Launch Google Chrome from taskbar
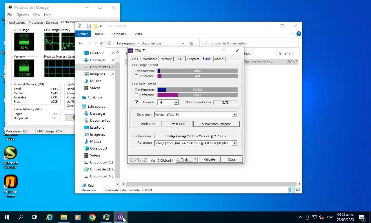The height and width of the screenshot is (223, 371). (x=92, y=217)
